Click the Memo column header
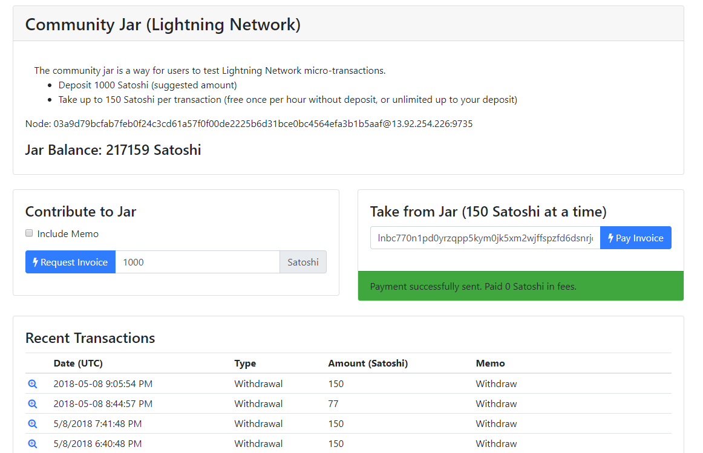 [491, 363]
